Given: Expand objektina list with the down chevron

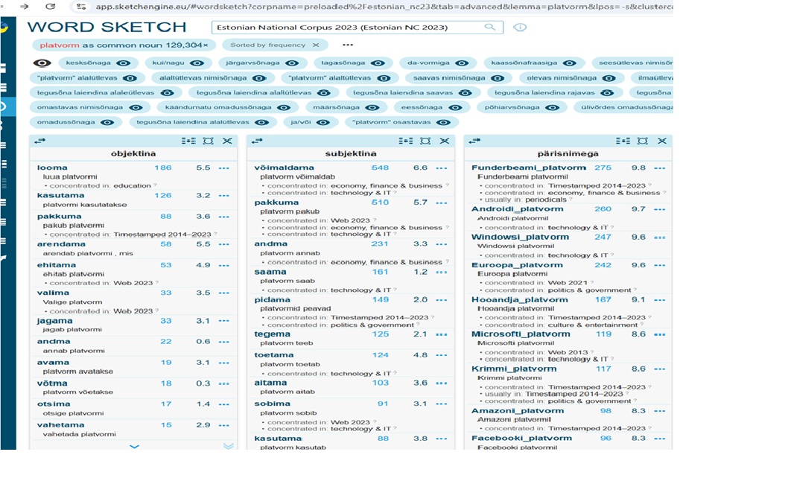Looking at the screenshot, I should tap(134, 447).
